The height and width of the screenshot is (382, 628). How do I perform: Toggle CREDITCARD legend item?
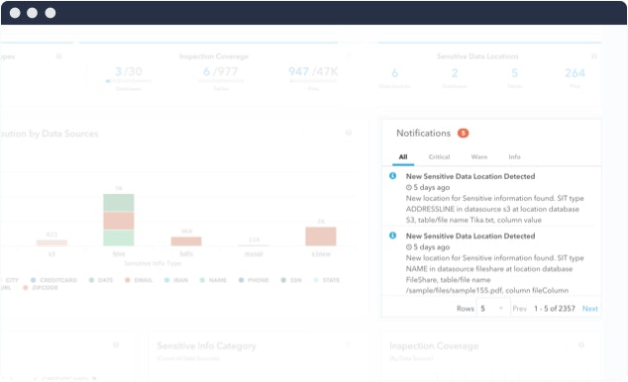54,280
